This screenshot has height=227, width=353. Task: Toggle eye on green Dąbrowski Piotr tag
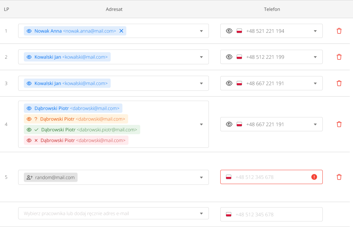click(29, 130)
